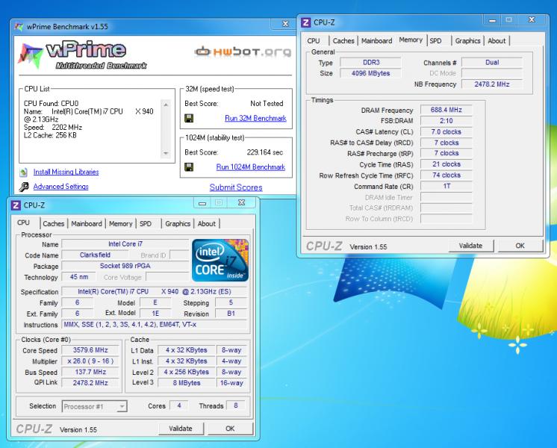
Task: Click the save icon beside Run 32M Benchmark
Action: (x=189, y=118)
